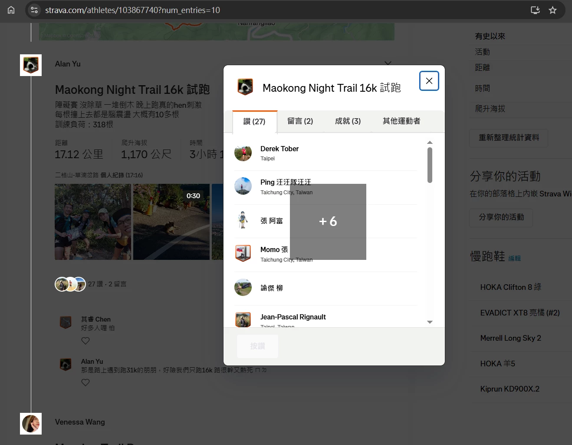572x445 pixels.
Task: Open 其睿 Chen's commenter avatar
Action: click(x=66, y=322)
